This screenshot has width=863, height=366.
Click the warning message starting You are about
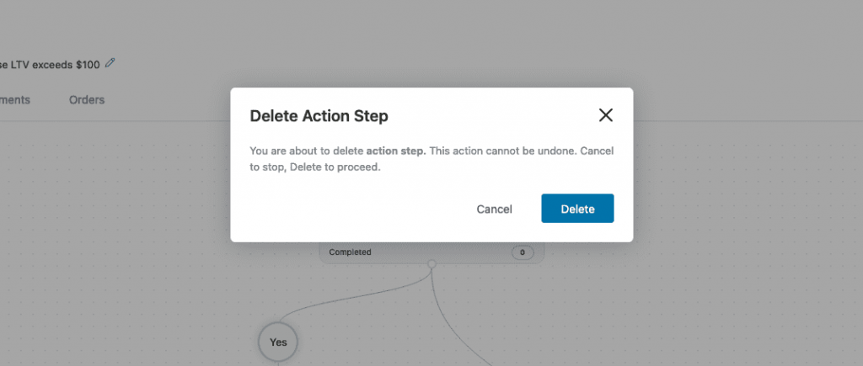pyautogui.click(x=431, y=159)
